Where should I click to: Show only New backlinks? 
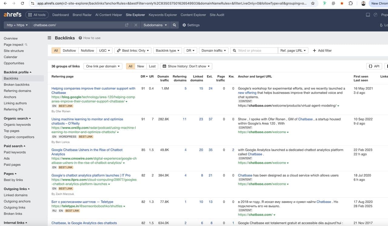pyautogui.click(x=141, y=66)
